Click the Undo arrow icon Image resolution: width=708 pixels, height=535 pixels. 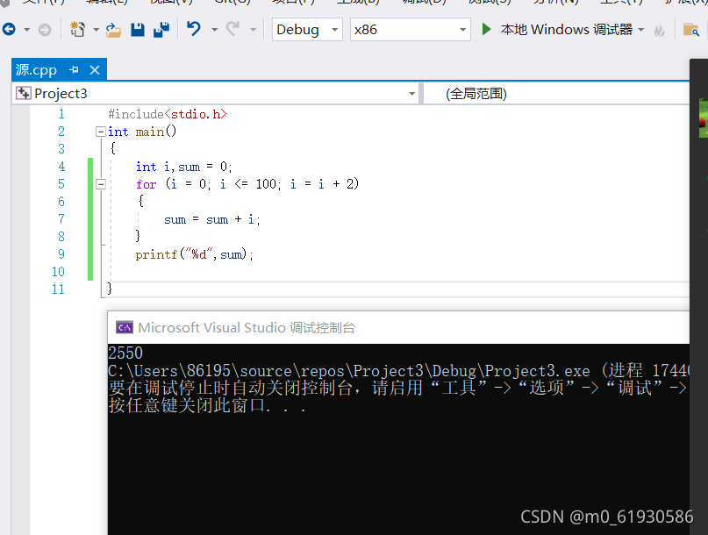[x=194, y=29]
